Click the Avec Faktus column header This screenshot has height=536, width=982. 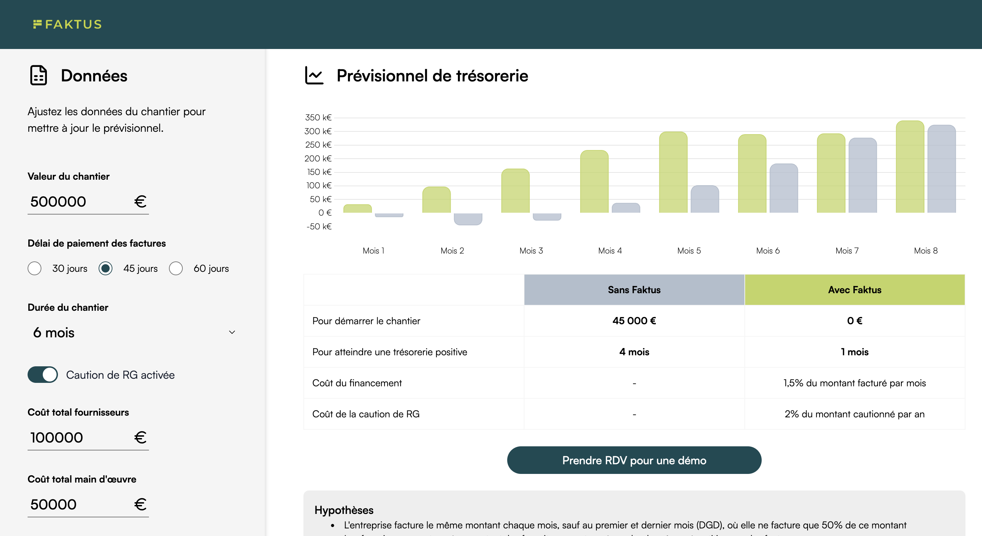(x=855, y=290)
